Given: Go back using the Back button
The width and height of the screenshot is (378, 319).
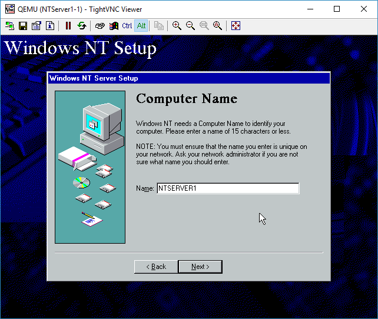Looking at the screenshot, I should pos(155,267).
